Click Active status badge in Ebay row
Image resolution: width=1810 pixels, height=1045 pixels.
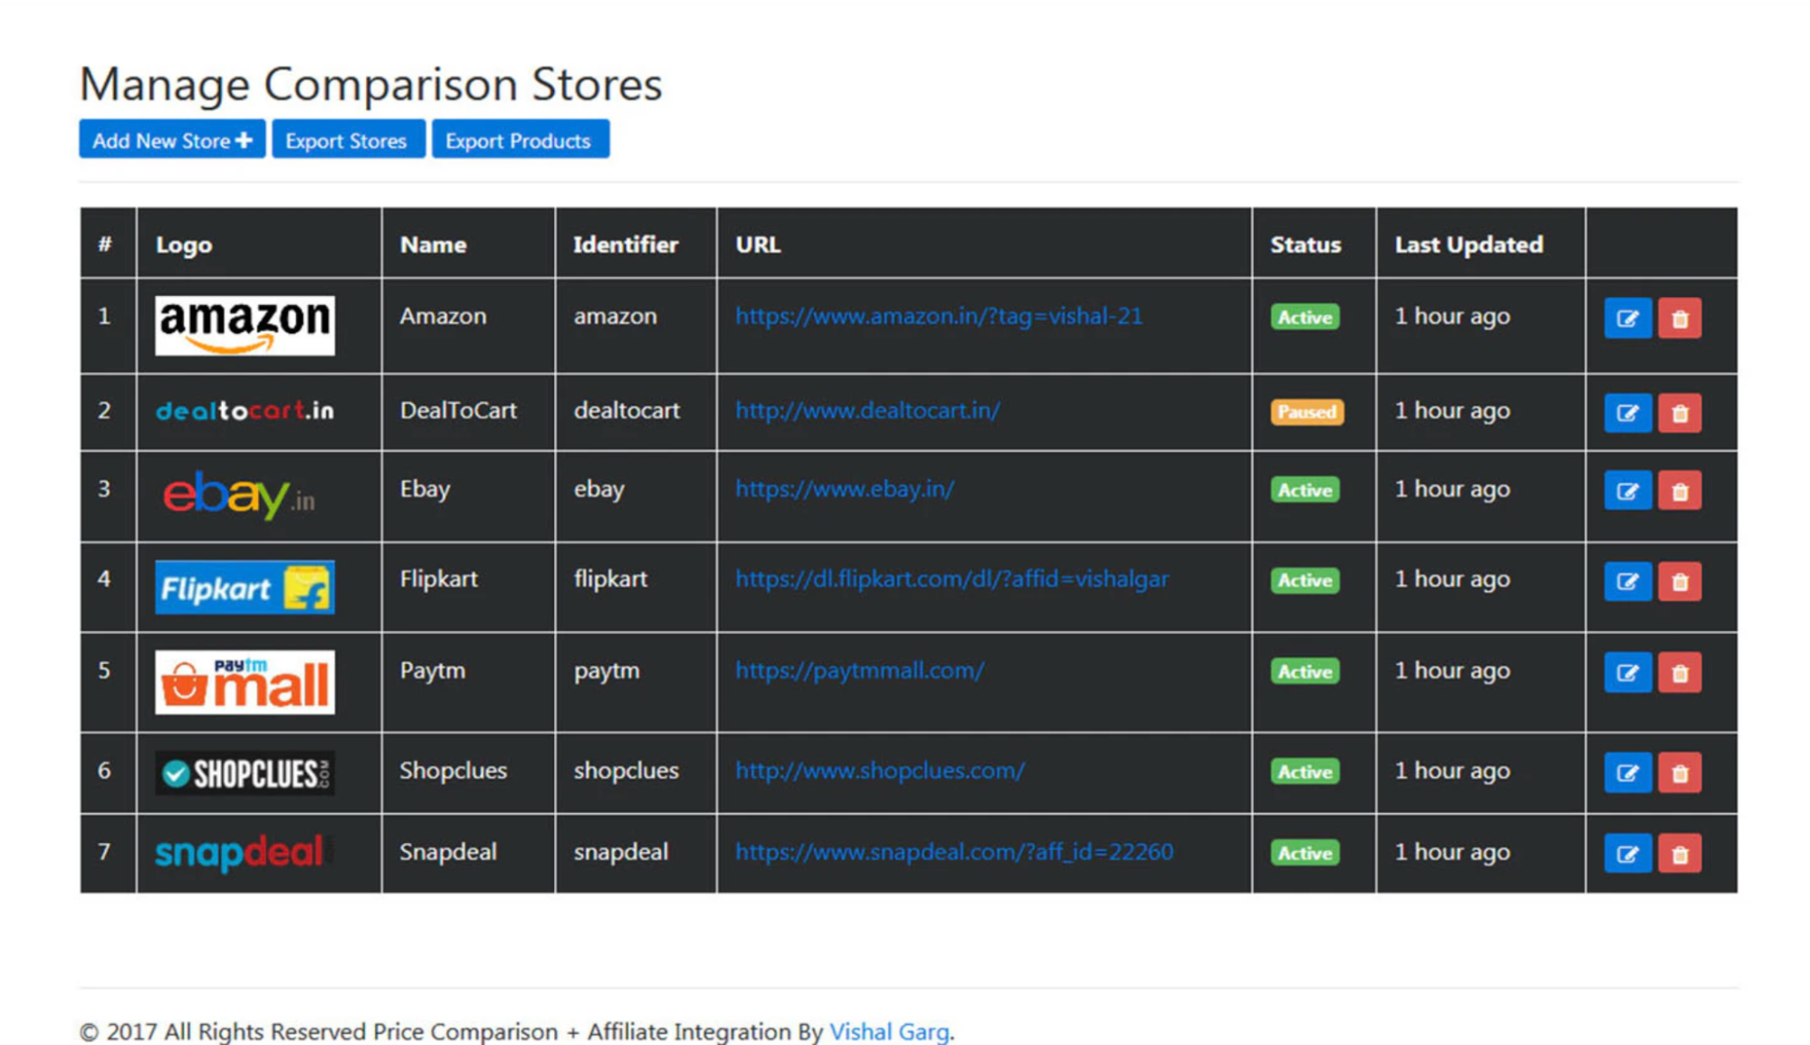(1305, 490)
